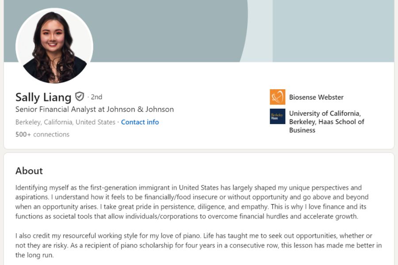The image size is (398, 265).
Task: Click the Sally Liang name heading
Action: point(43,97)
